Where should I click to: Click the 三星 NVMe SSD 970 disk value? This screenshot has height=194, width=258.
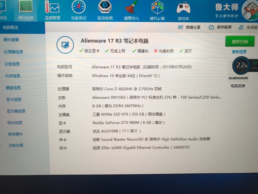coord(129,114)
